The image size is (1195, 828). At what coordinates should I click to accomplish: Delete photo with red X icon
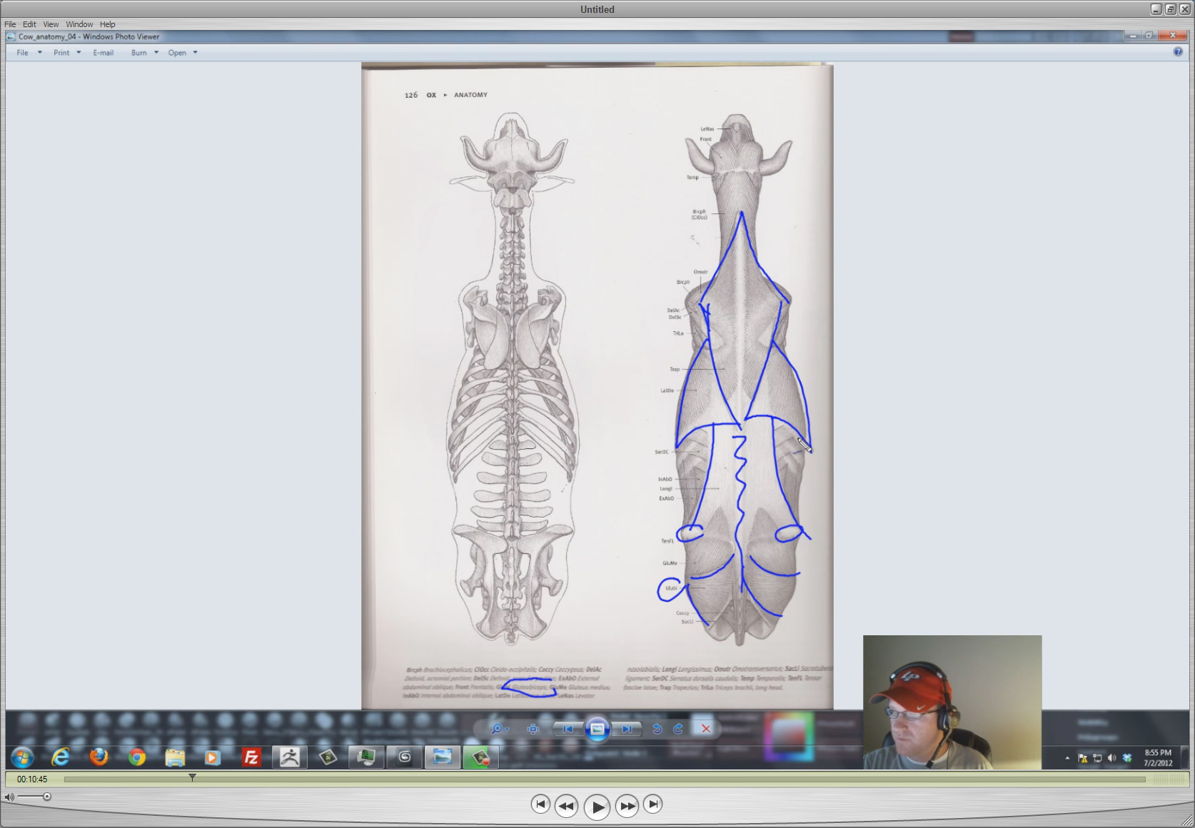pyautogui.click(x=705, y=729)
